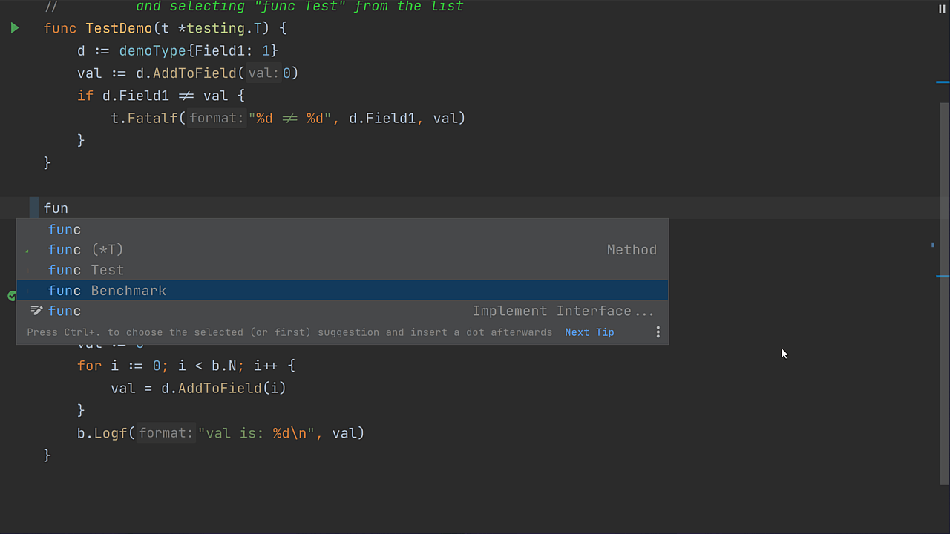Select the 'Implement Interface...' entry
Image resolution: width=950 pixels, height=534 pixels.
(563, 311)
